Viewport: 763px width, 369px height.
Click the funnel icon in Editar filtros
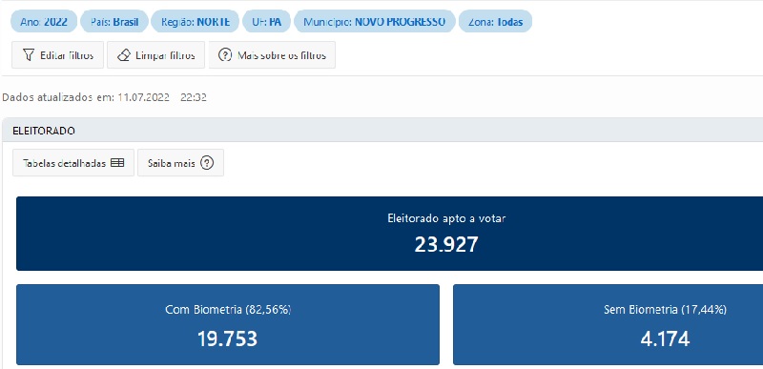click(x=29, y=55)
